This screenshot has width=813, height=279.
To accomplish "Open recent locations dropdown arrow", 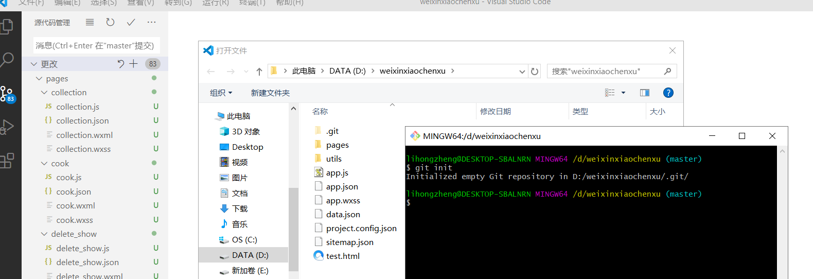I will point(246,71).
